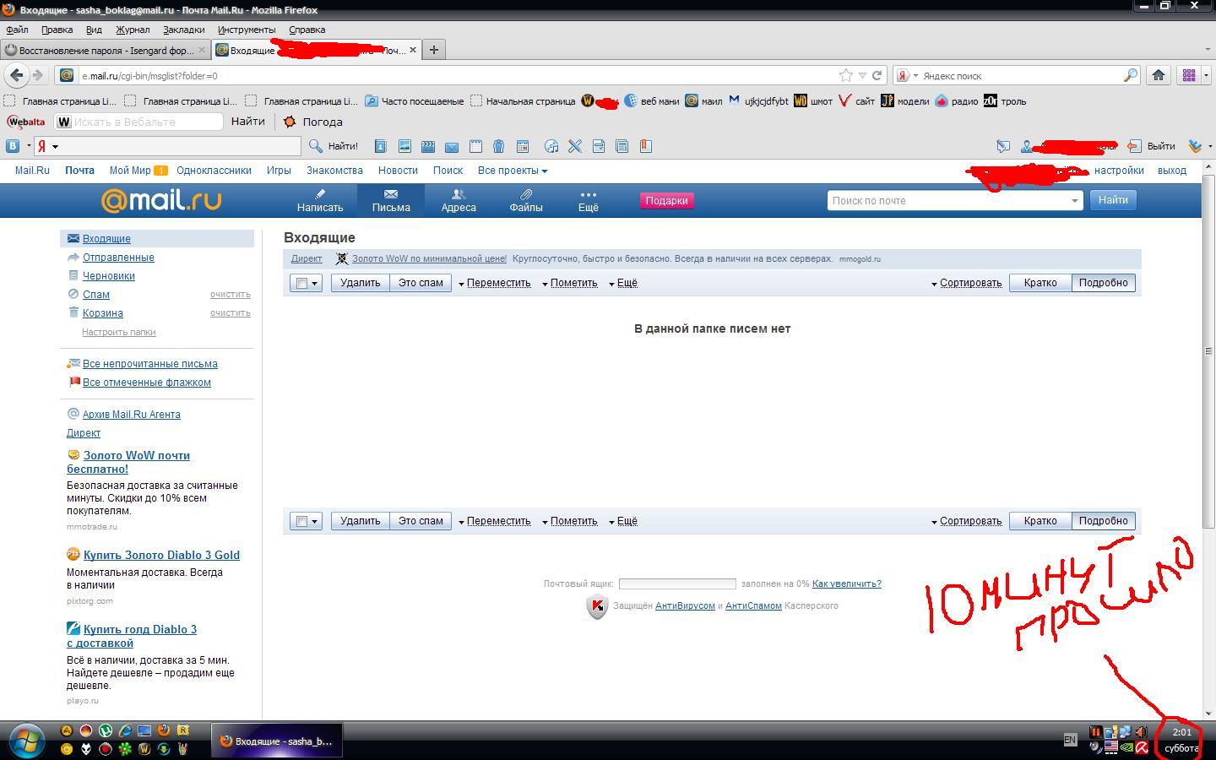Click очистить next to Спам
Viewport: 1216px width, 760px height.
coord(231,295)
